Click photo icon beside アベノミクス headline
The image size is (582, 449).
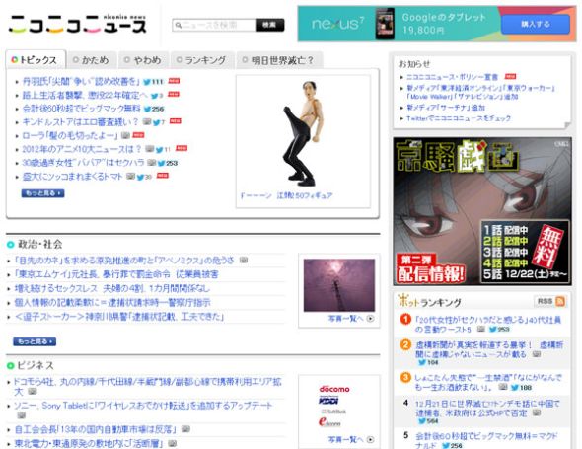click(244, 260)
